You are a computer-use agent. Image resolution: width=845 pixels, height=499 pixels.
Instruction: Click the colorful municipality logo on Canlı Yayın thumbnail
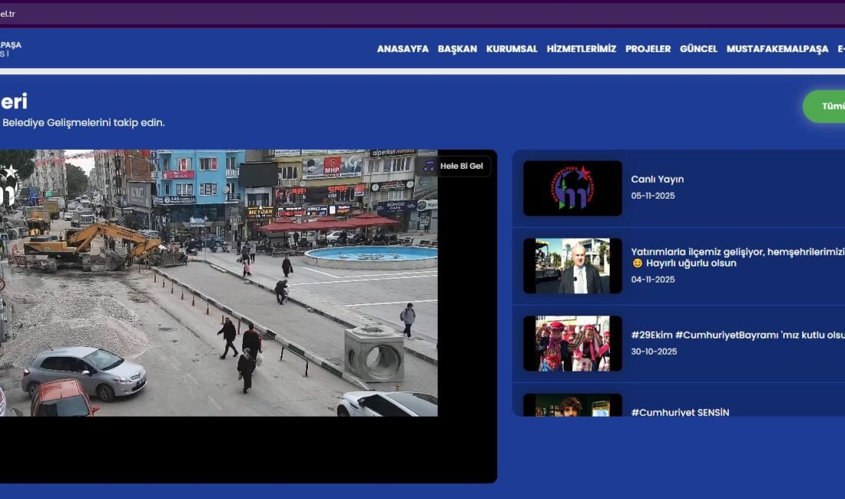572,187
